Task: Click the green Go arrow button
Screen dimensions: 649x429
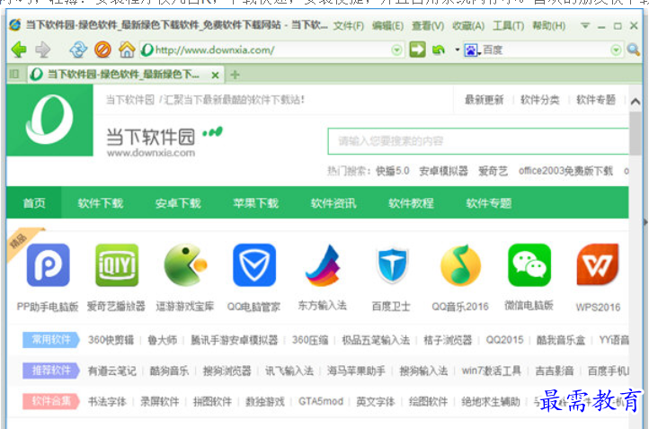Action: (417, 49)
